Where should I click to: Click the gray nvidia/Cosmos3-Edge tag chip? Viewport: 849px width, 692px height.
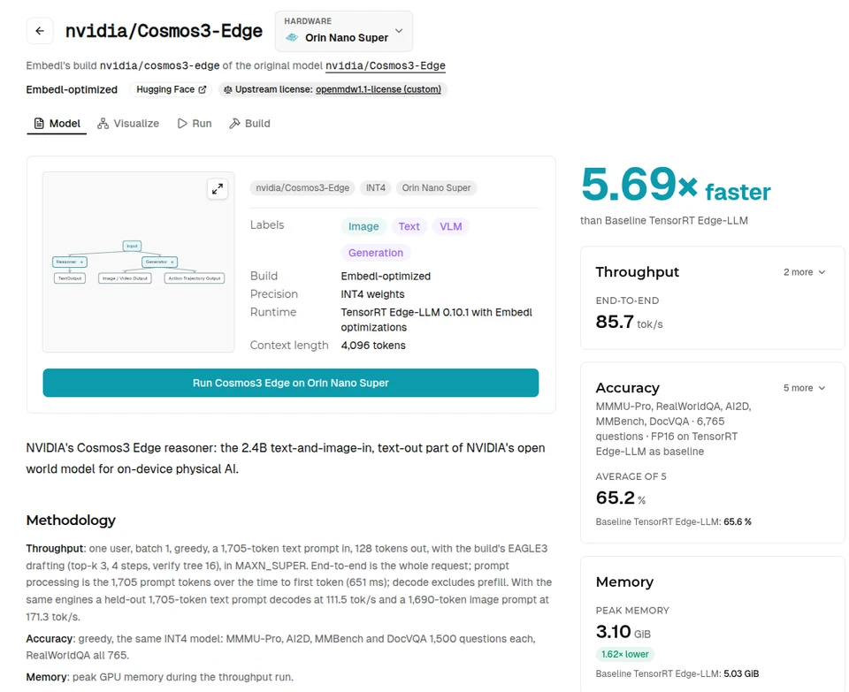(x=302, y=187)
